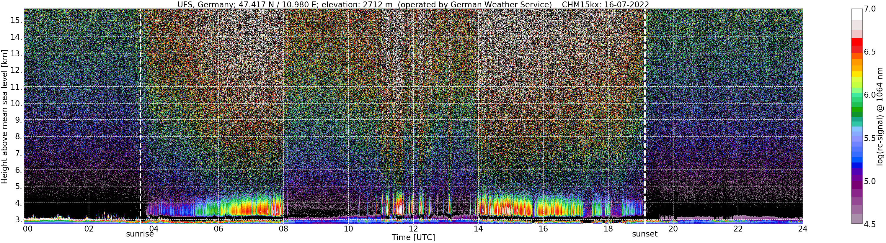Click the height axis tick label '15.'
This screenshot has height=243, width=886.
(16, 20)
